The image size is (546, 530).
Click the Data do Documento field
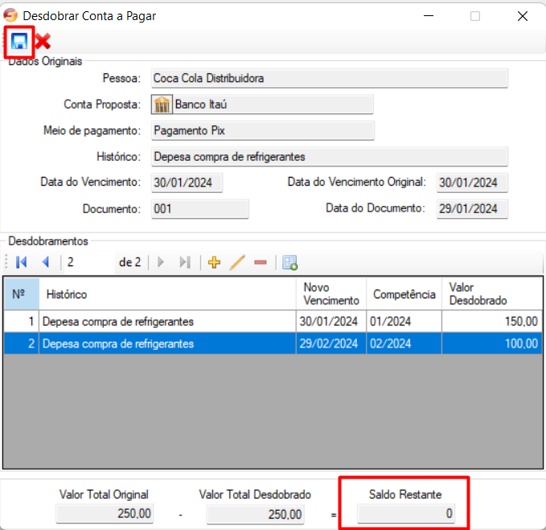pyautogui.click(x=472, y=209)
